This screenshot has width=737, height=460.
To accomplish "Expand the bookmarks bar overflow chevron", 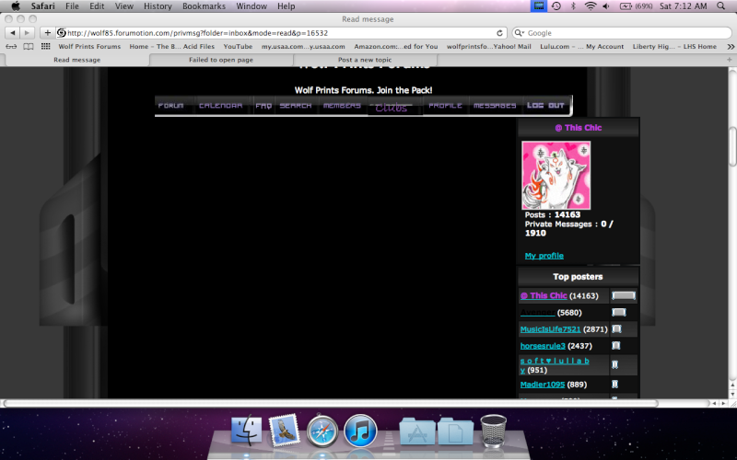I will coord(731,47).
